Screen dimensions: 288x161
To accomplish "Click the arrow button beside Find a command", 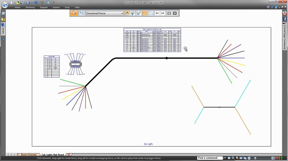I will point(225,158).
